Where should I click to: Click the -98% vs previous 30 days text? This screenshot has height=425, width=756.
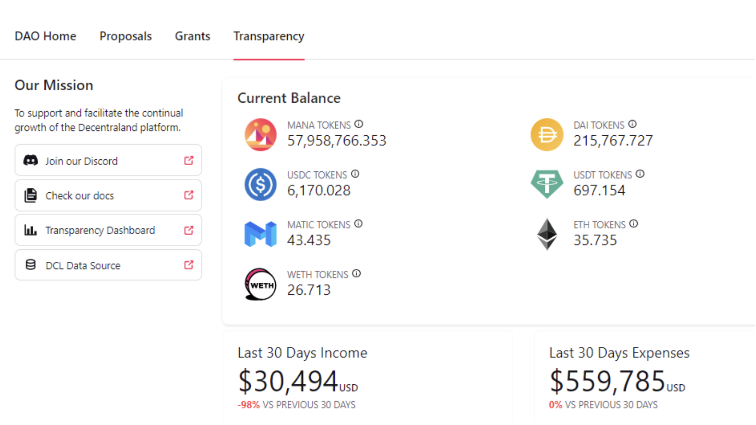(x=297, y=405)
